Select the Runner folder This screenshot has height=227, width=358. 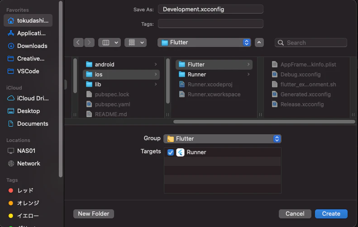pyautogui.click(x=214, y=74)
